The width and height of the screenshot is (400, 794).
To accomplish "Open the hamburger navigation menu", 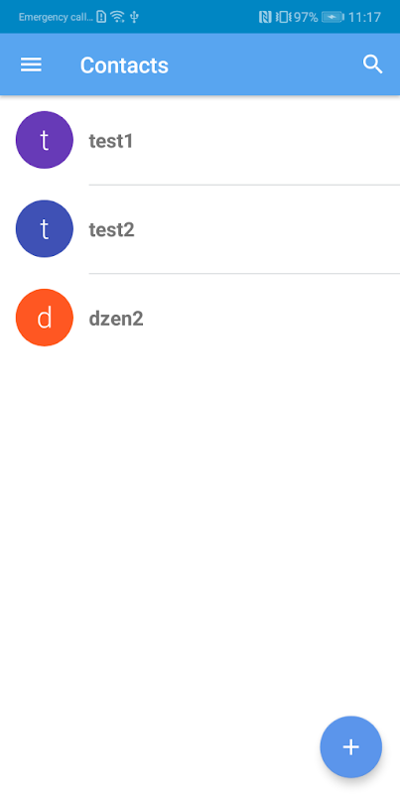I will (31, 65).
